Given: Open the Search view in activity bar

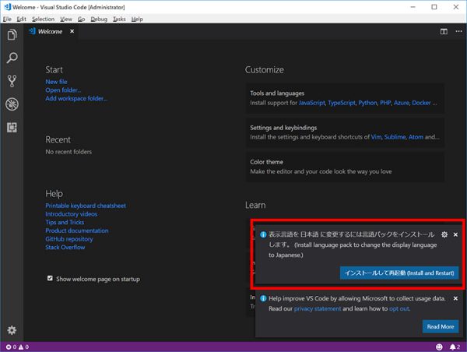Looking at the screenshot, I should click(x=12, y=58).
